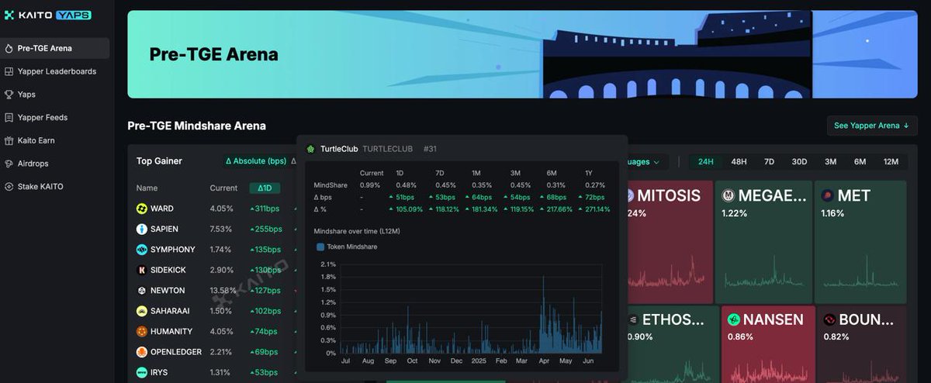Select the 6M timeframe tab

click(x=860, y=161)
